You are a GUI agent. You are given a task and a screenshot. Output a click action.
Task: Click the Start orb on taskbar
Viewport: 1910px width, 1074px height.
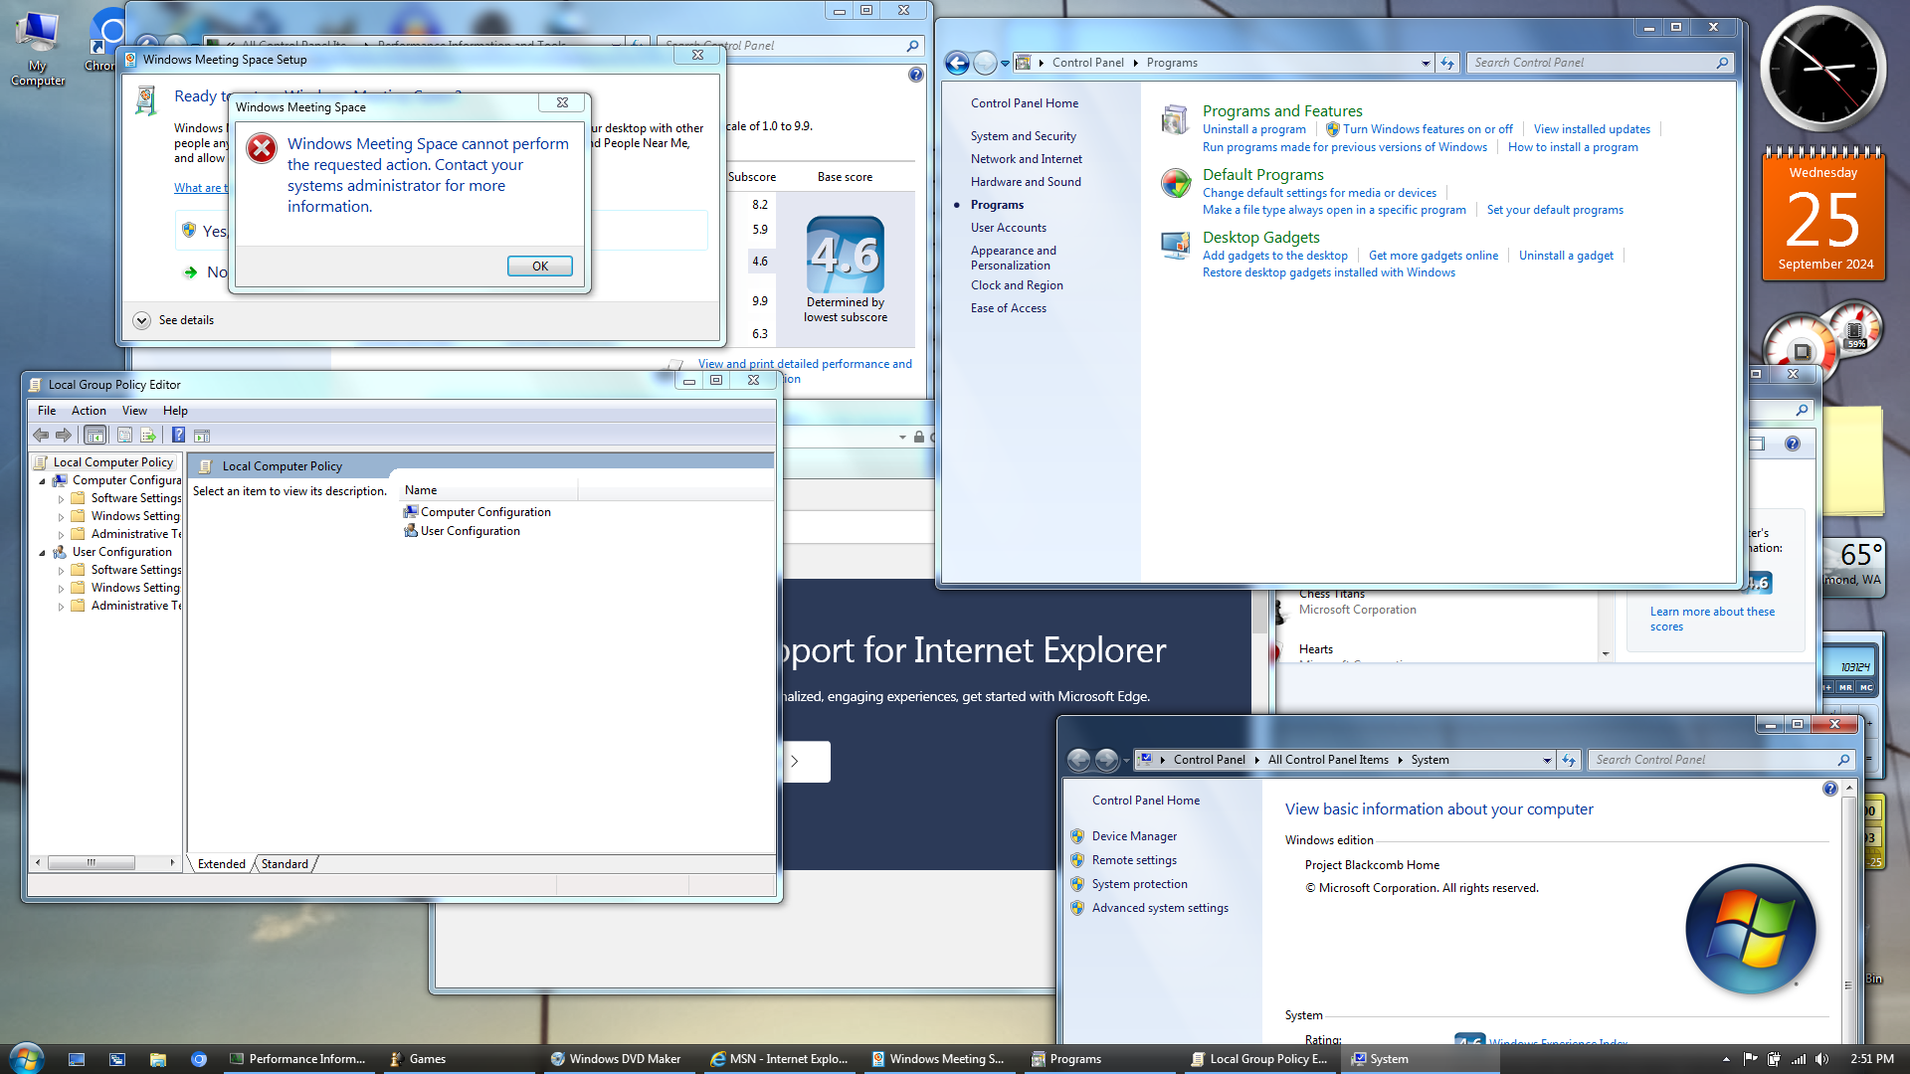click(25, 1058)
